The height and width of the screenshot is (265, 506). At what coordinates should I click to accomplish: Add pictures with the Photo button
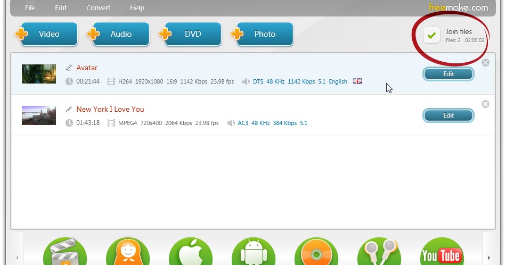tap(265, 34)
